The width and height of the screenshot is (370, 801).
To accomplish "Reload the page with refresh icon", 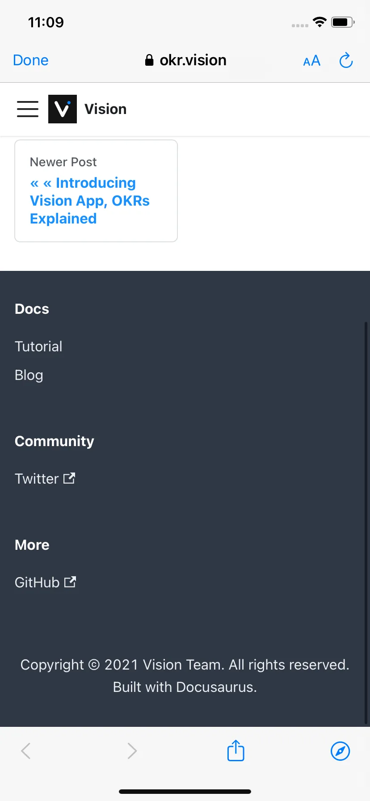I will [x=346, y=60].
